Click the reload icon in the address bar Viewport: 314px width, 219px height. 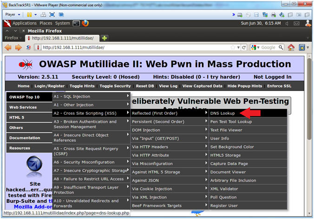(x=244, y=47)
